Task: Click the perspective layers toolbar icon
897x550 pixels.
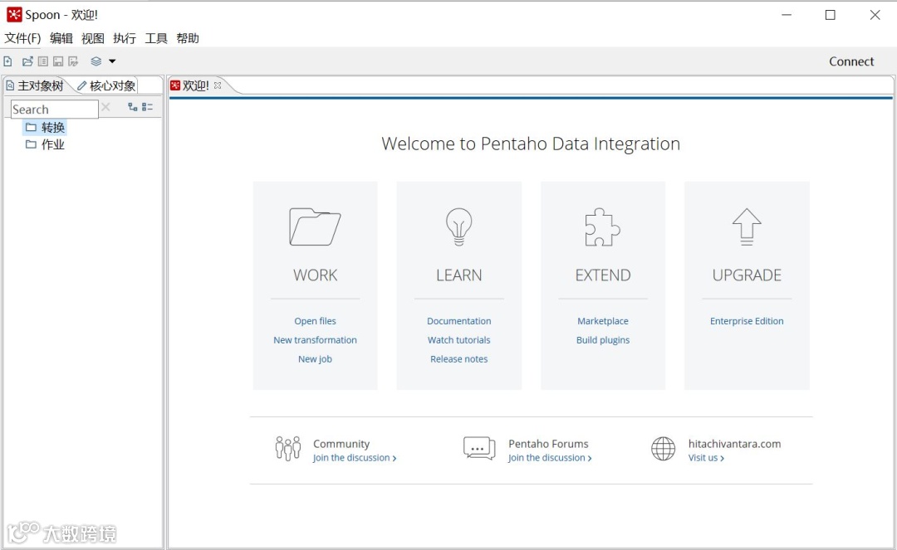Action: coord(96,61)
